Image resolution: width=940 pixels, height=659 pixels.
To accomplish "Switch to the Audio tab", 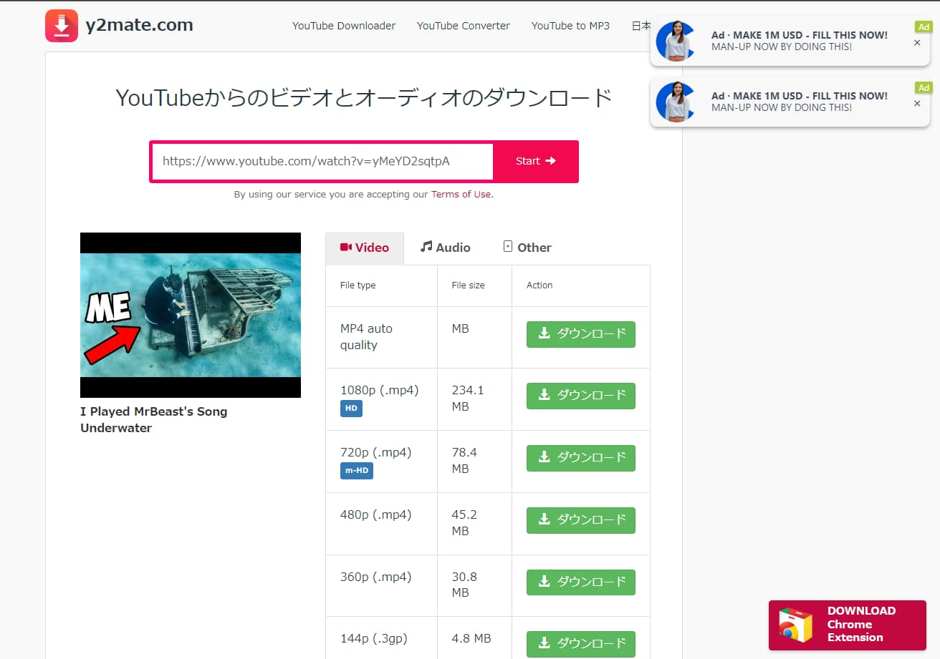I will 446,248.
